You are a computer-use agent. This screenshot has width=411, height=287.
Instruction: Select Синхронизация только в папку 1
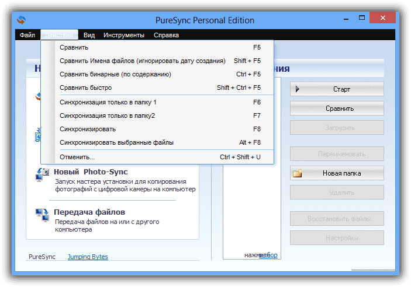[x=108, y=102]
